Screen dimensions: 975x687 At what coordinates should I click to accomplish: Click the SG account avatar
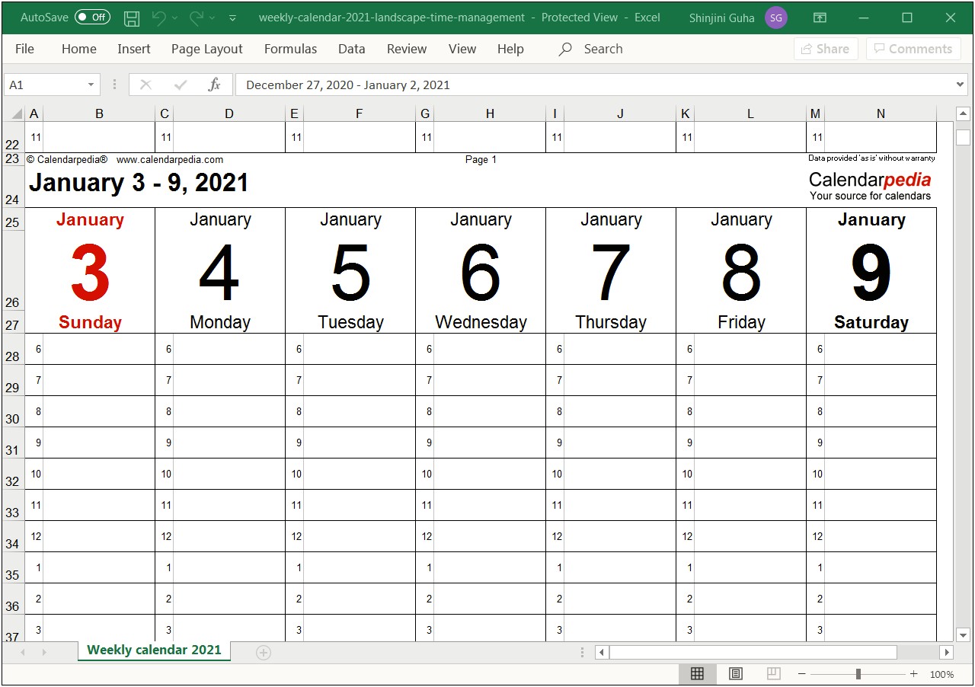[776, 18]
